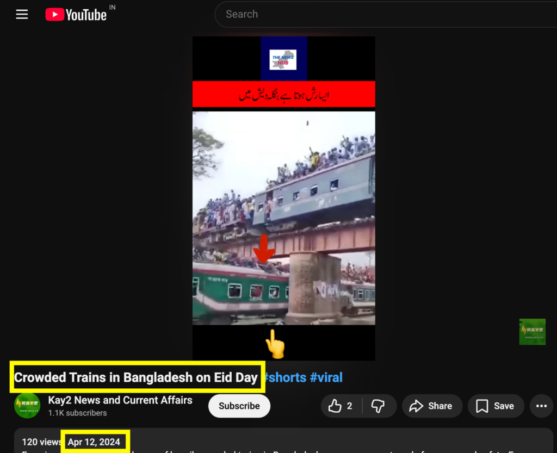
Task: Open the Kay2 News channel avatar
Action: tap(27, 405)
